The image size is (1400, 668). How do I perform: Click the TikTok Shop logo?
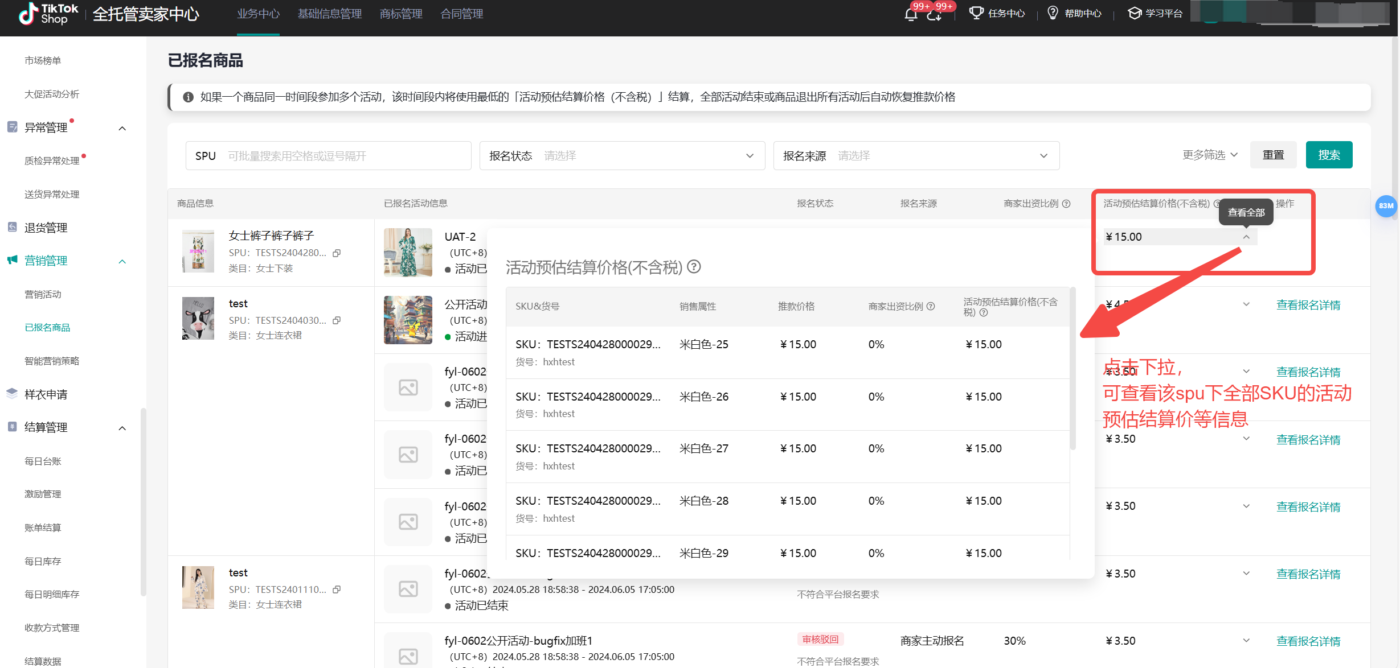click(48, 14)
